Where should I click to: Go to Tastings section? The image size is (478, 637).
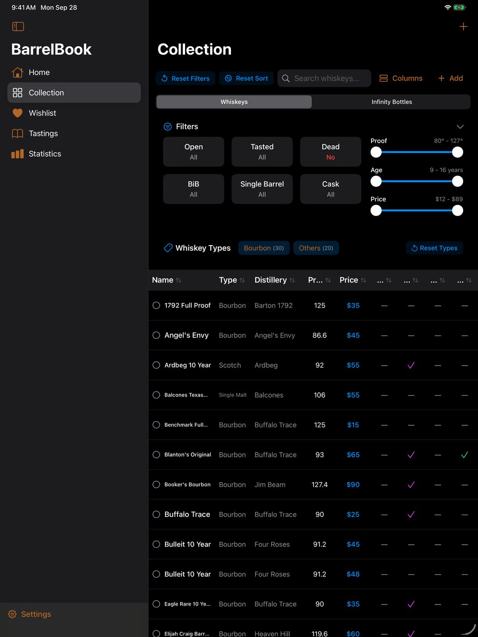[x=74, y=133]
